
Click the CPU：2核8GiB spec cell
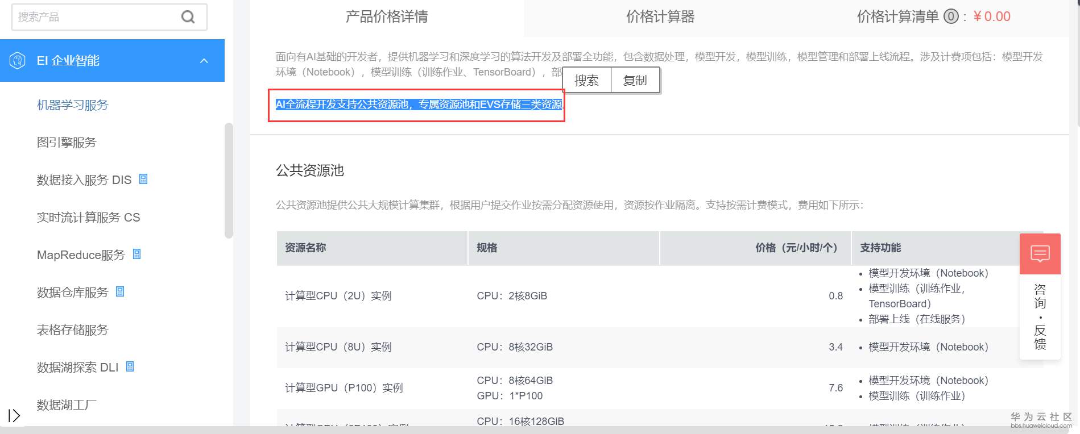(512, 296)
